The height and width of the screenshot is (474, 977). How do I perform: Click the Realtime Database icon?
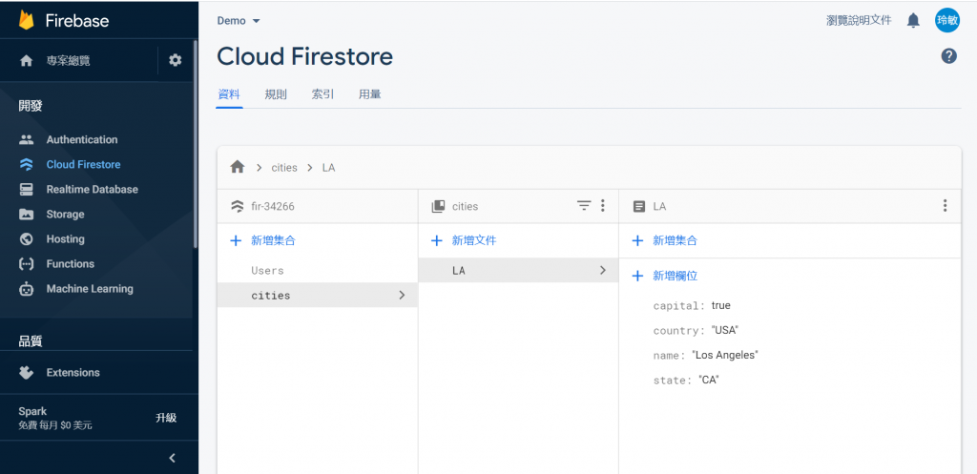[x=26, y=190]
